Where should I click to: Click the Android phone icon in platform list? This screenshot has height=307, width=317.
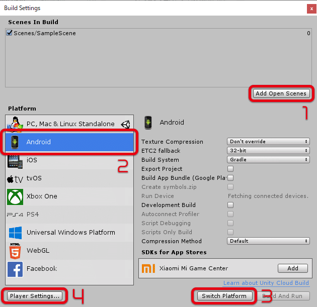point(15,142)
